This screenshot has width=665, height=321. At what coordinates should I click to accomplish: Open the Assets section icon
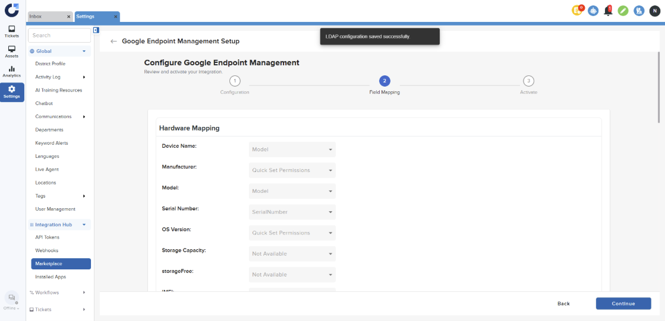click(x=12, y=52)
